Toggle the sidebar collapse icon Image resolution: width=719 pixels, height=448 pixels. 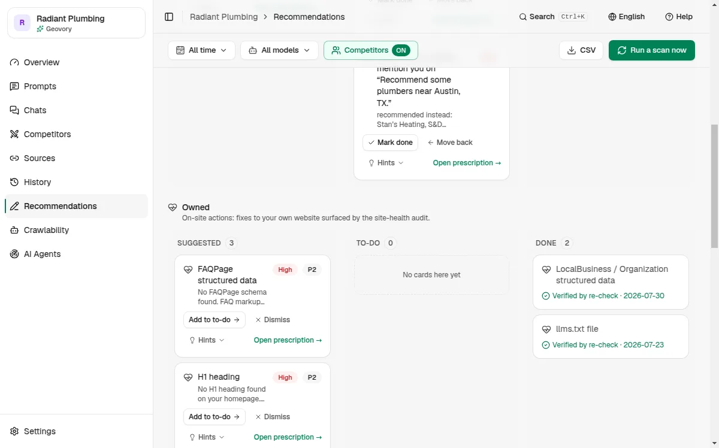169,17
